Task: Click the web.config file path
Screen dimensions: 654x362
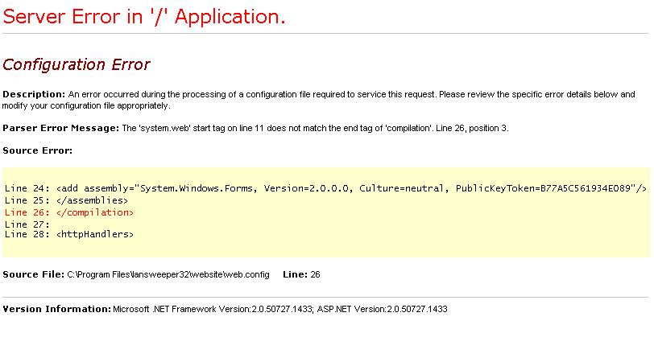Action: click(168, 274)
